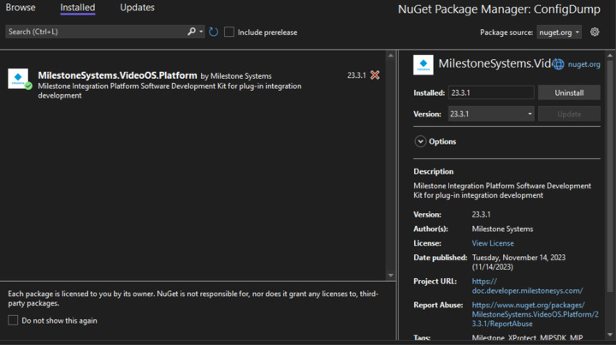Click the package list vertical scrollbar
The width and height of the screenshot is (616, 345).
coord(391,163)
